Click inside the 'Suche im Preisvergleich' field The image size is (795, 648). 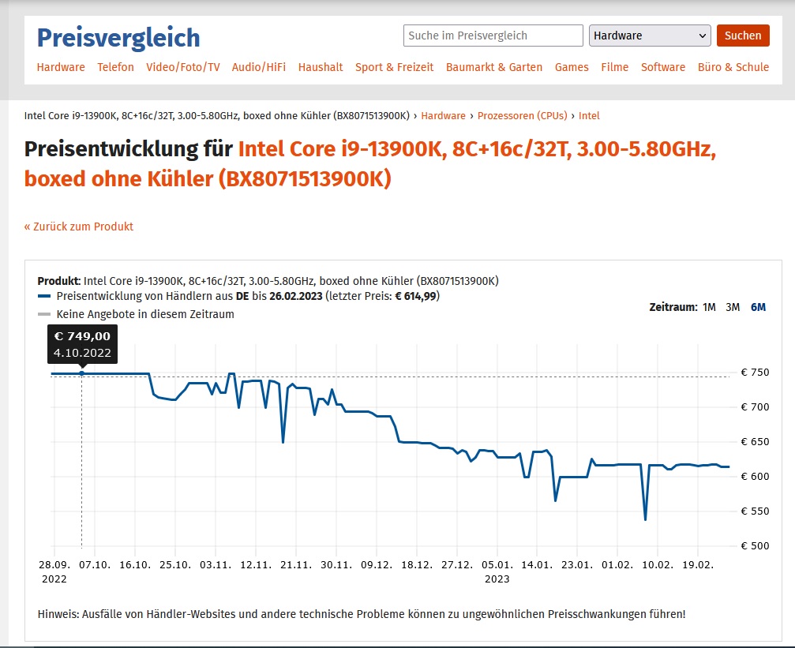[x=492, y=36]
